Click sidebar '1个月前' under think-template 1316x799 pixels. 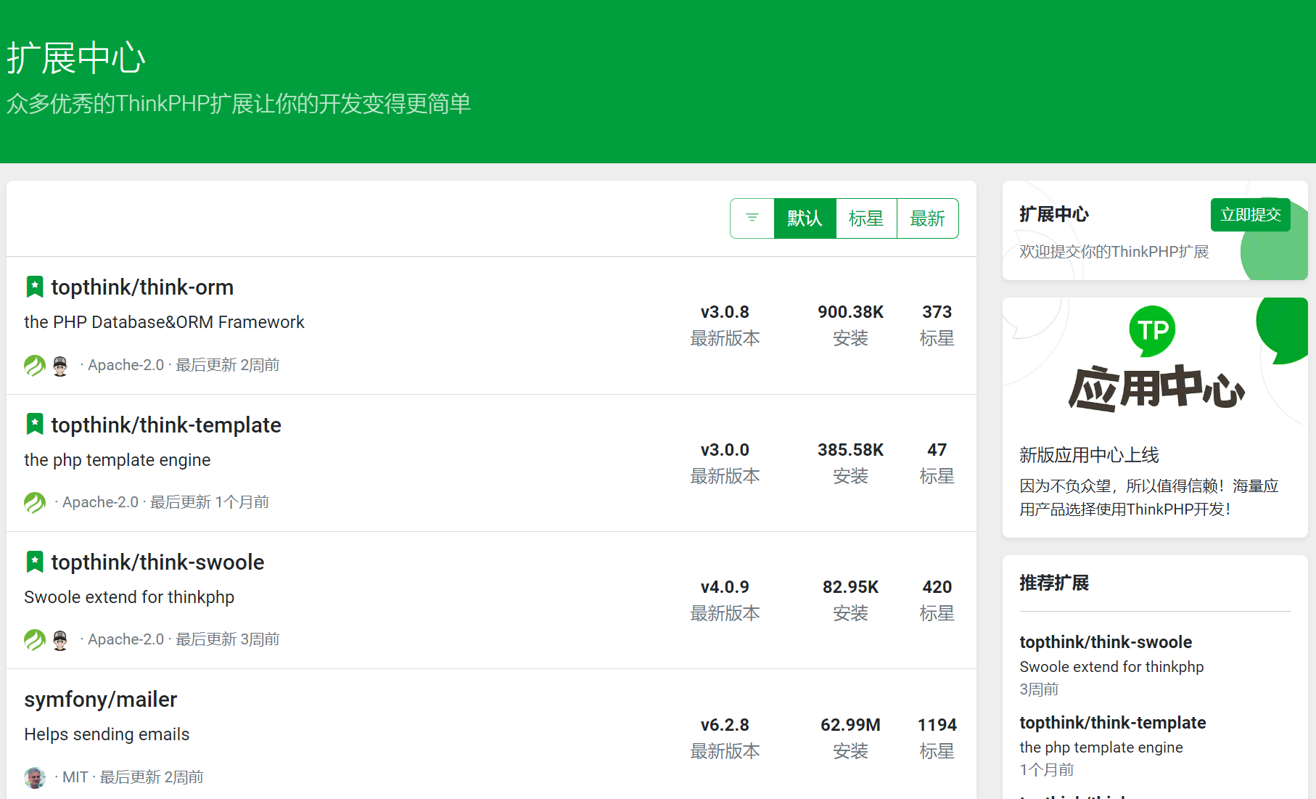[1046, 770]
